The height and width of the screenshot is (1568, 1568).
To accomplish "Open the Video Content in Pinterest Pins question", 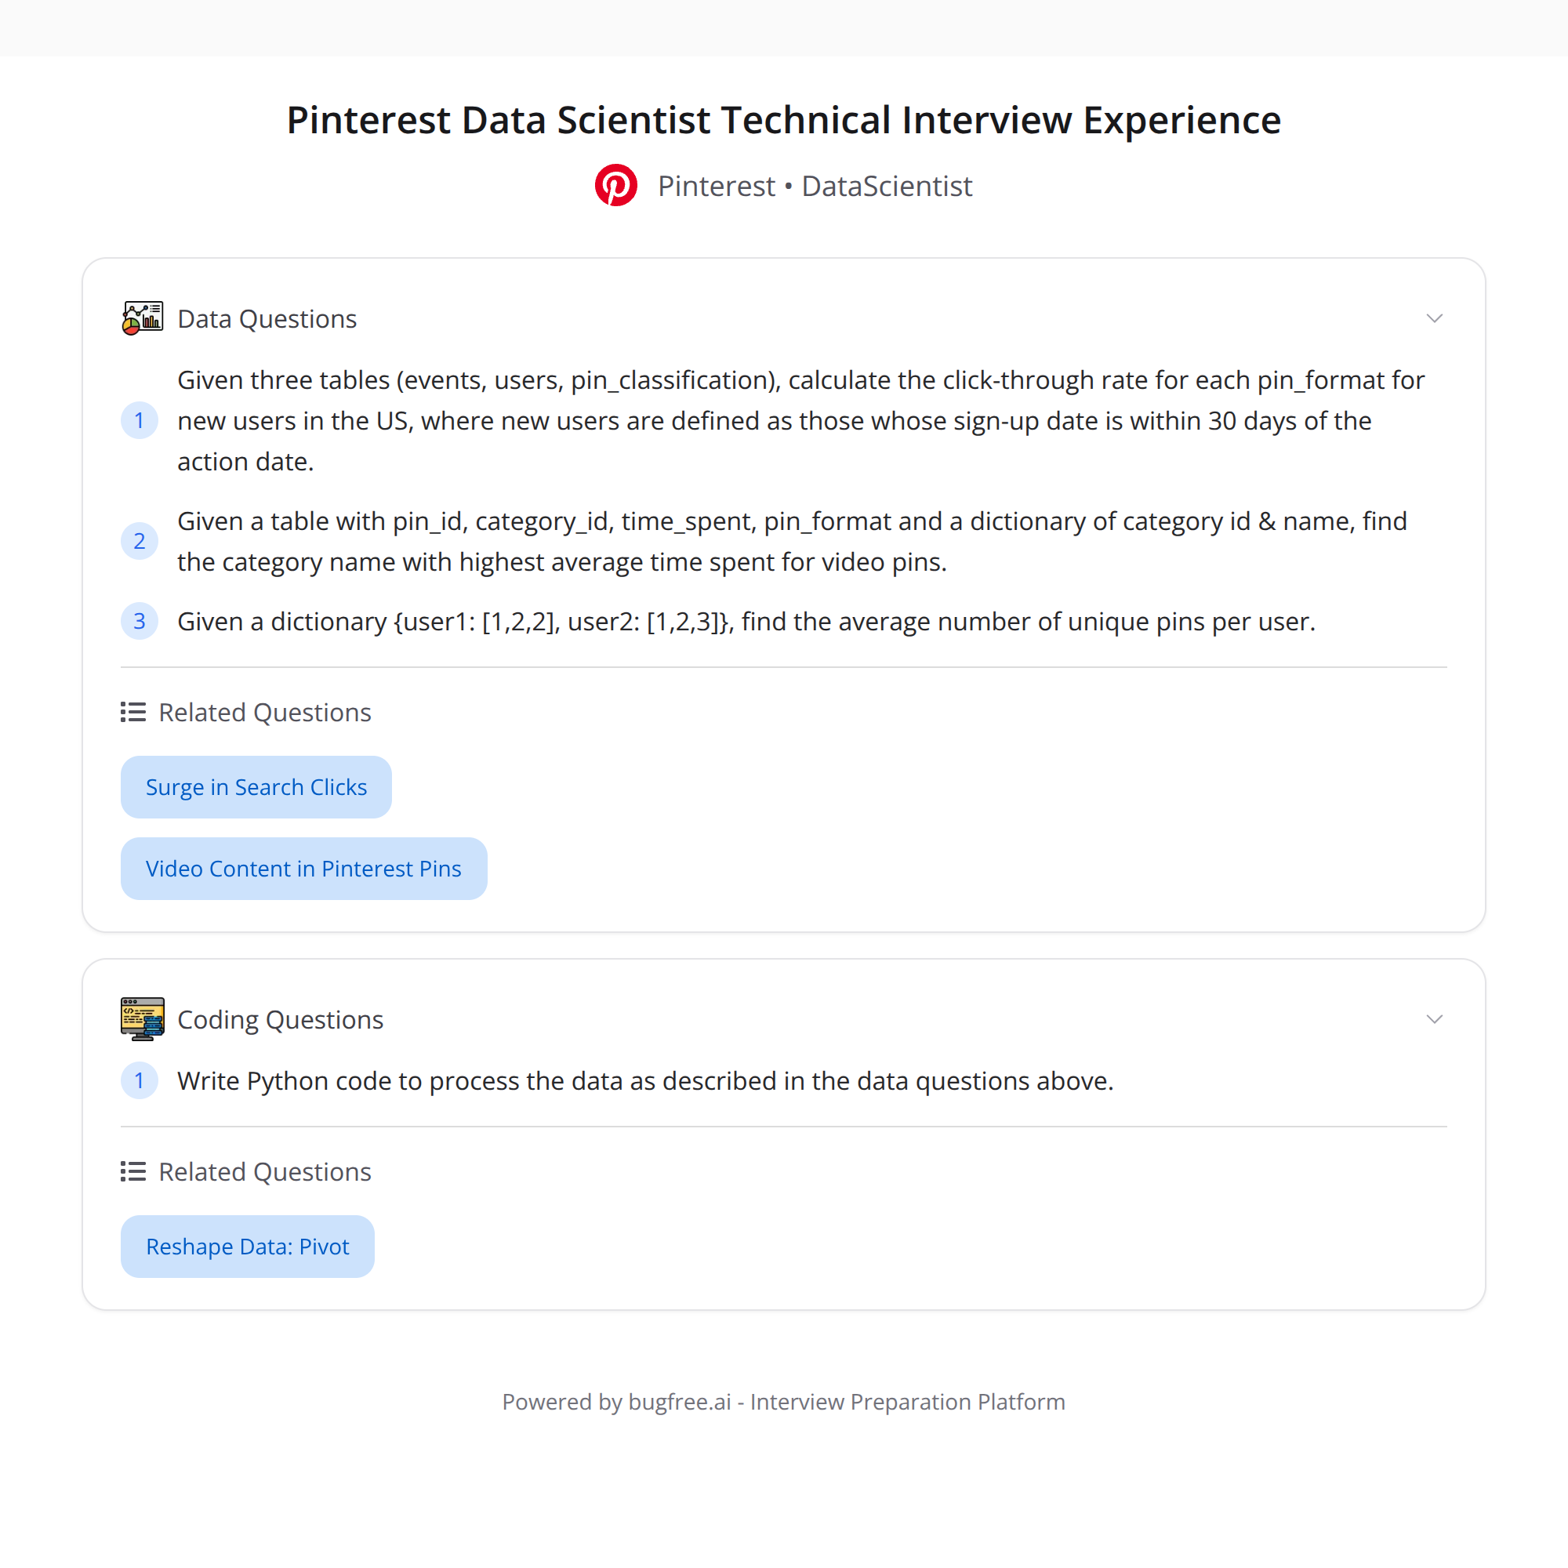I will pyautogui.click(x=303, y=868).
